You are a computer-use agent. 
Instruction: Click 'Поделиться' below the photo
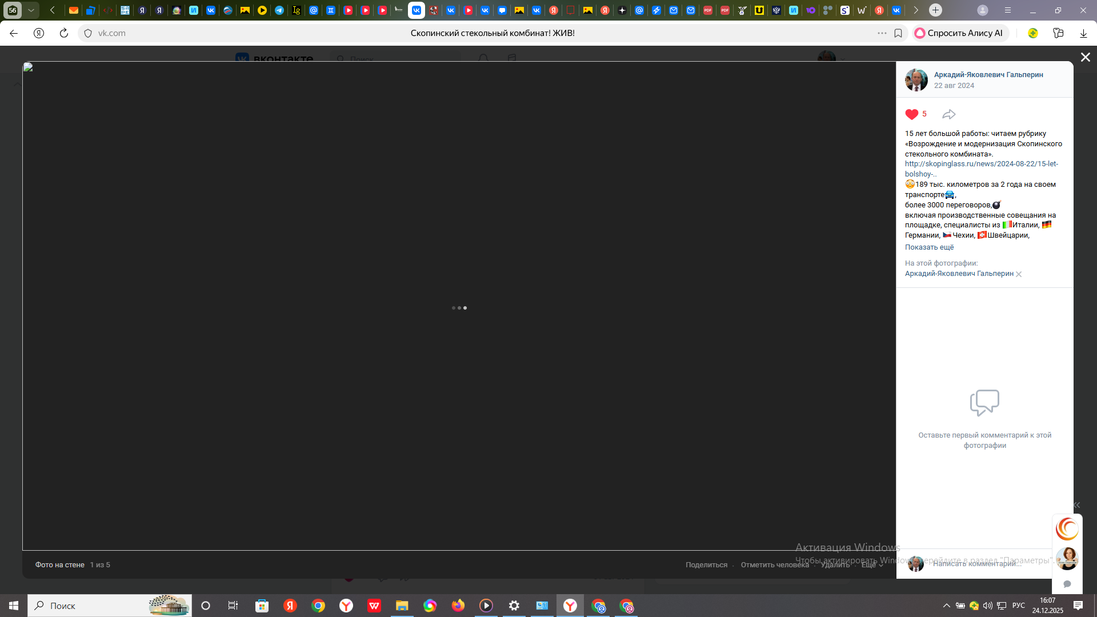[706, 565]
